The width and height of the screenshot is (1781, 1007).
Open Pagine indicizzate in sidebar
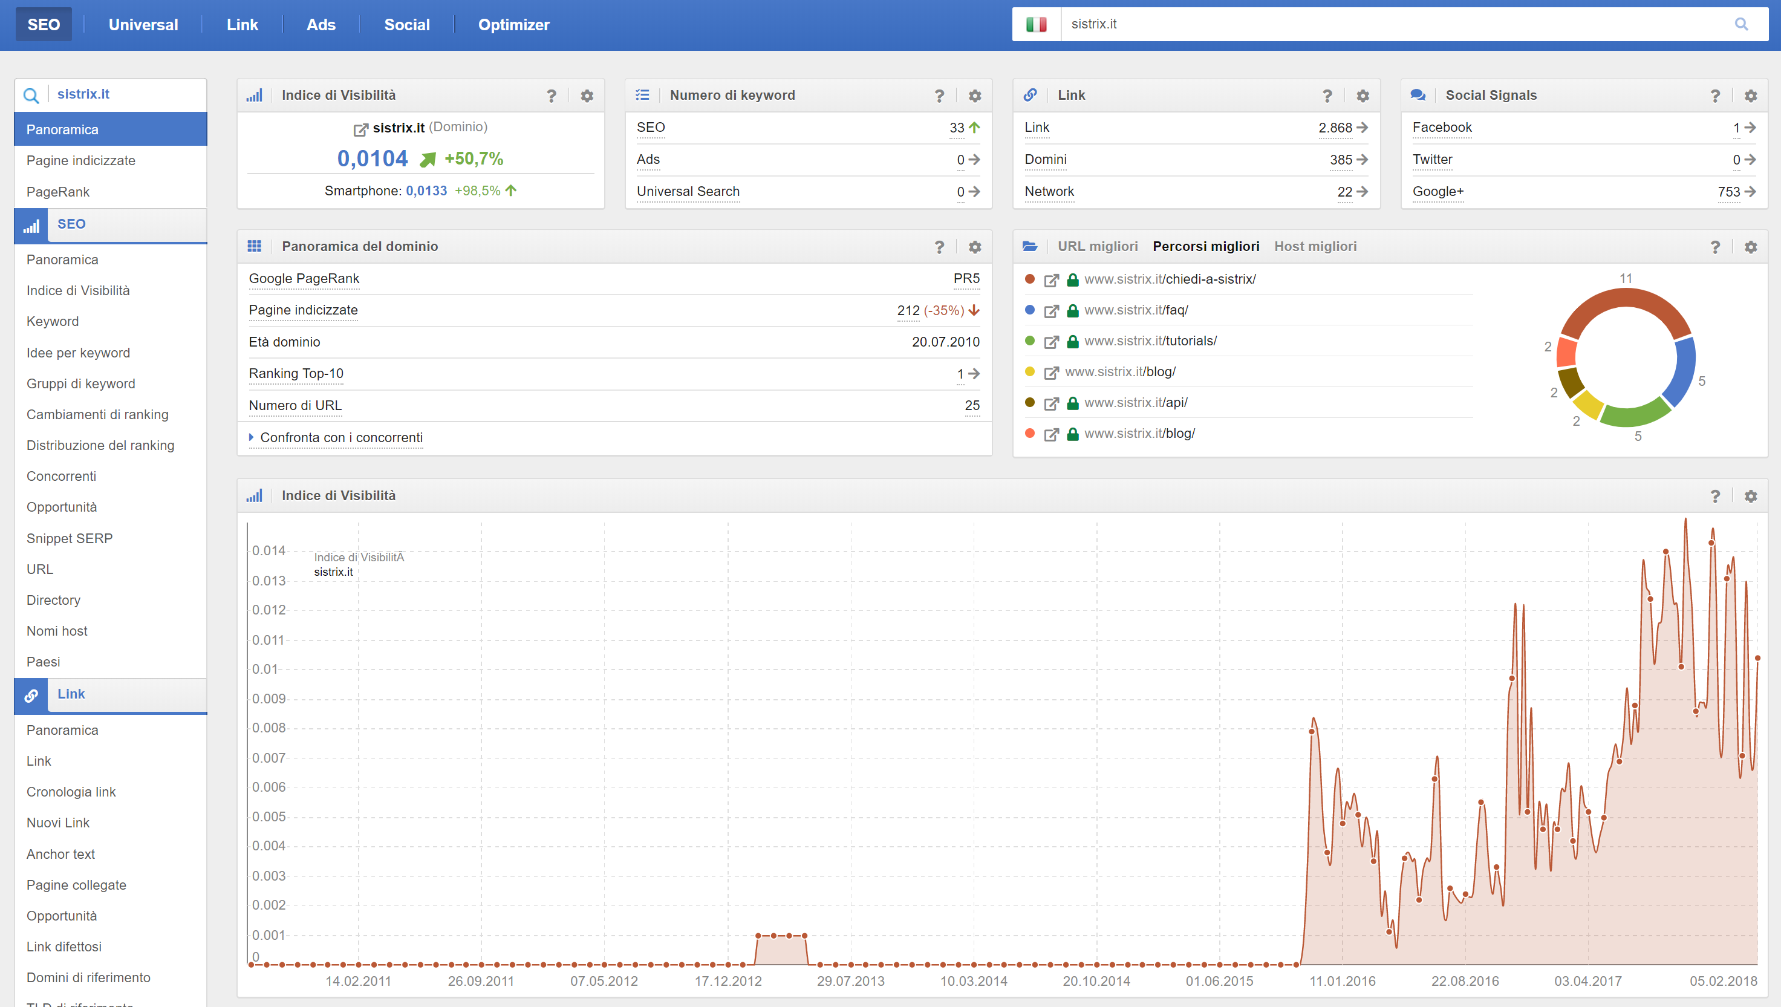pos(81,160)
